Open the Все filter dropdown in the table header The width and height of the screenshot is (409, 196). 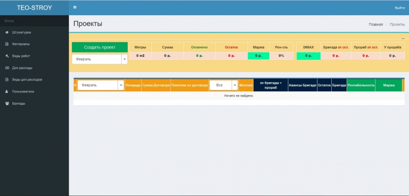tap(223, 85)
